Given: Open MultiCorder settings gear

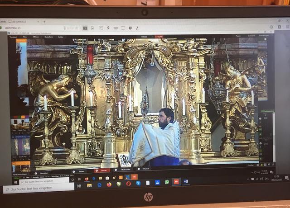Looking at the screenshot, I should point(116,170).
